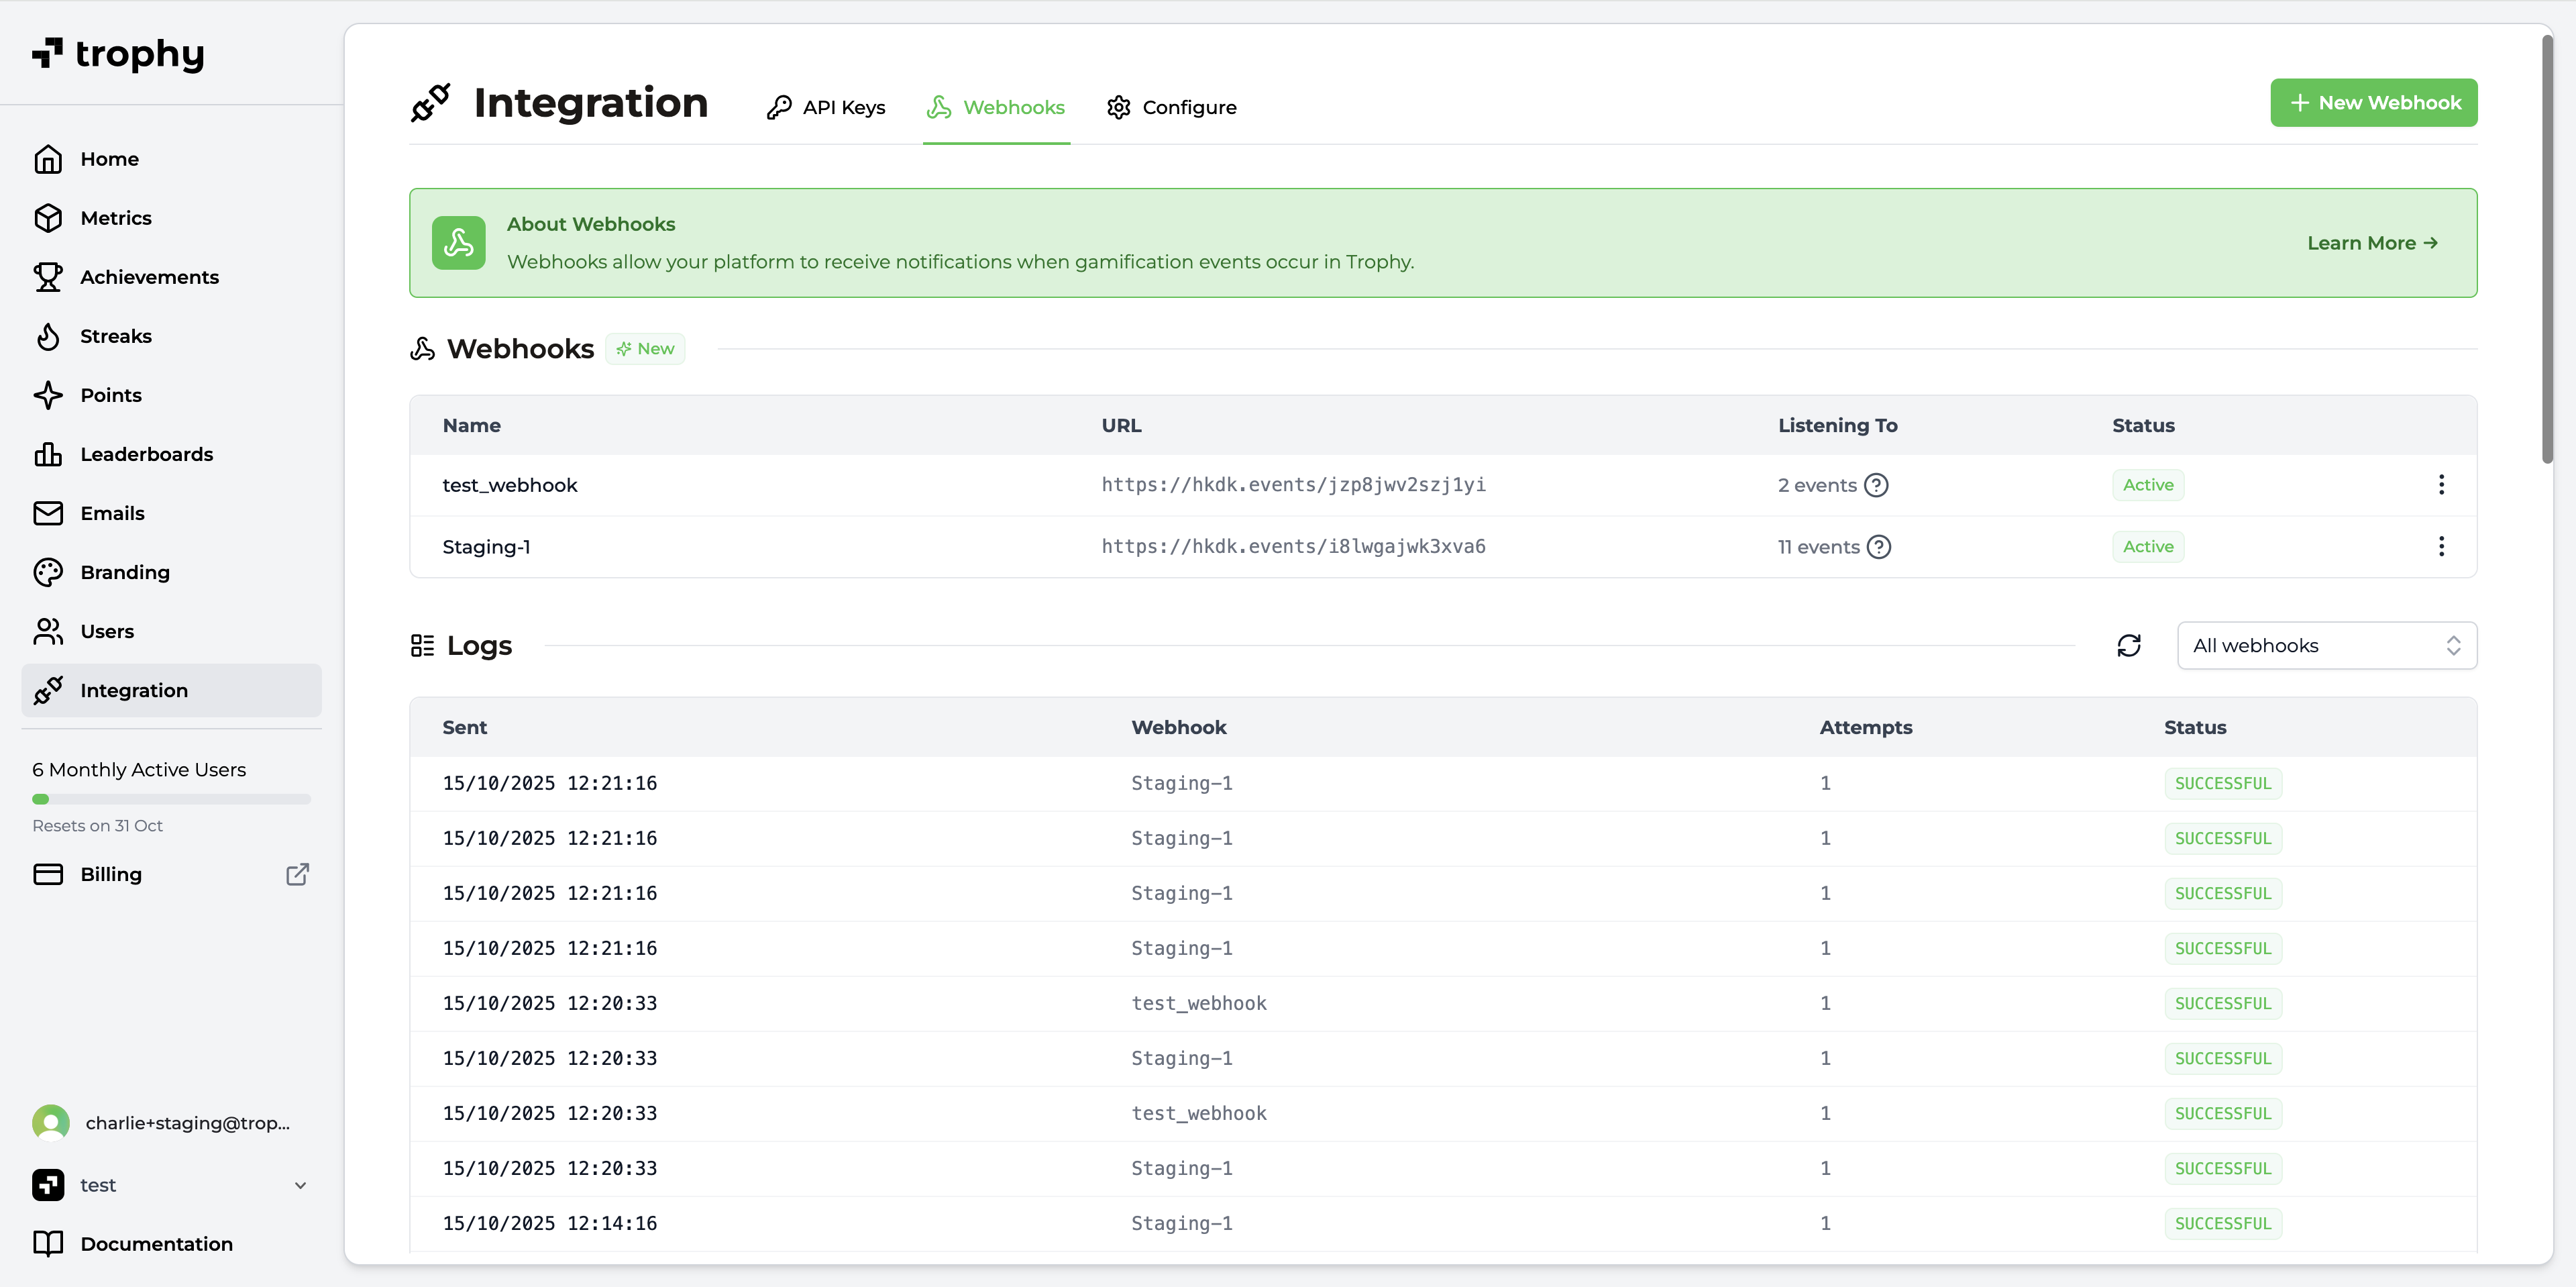Open Leaderboards from the sidebar
Image resolution: width=2576 pixels, height=1287 pixels.
click(146, 454)
